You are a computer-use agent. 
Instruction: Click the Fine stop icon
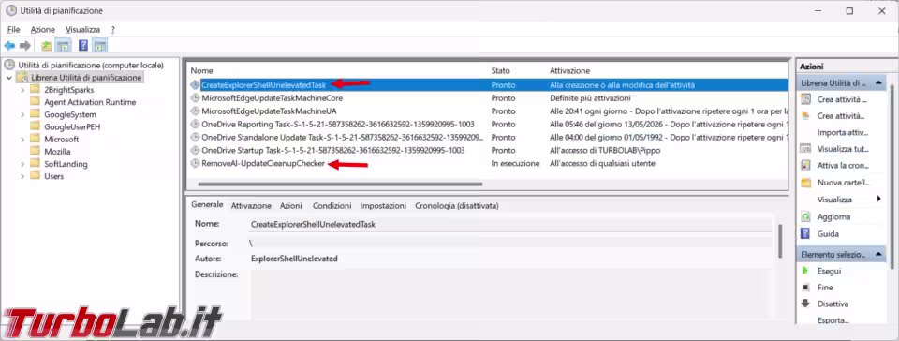pyautogui.click(x=806, y=288)
